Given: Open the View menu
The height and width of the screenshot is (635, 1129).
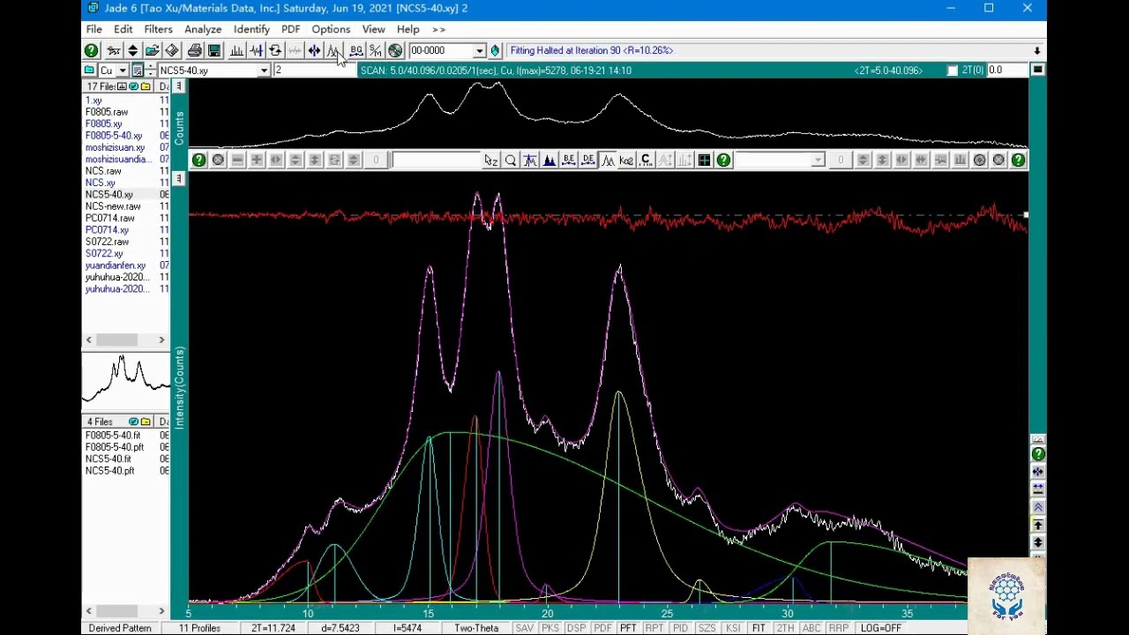Looking at the screenshot, I should (x=373, y=29).
